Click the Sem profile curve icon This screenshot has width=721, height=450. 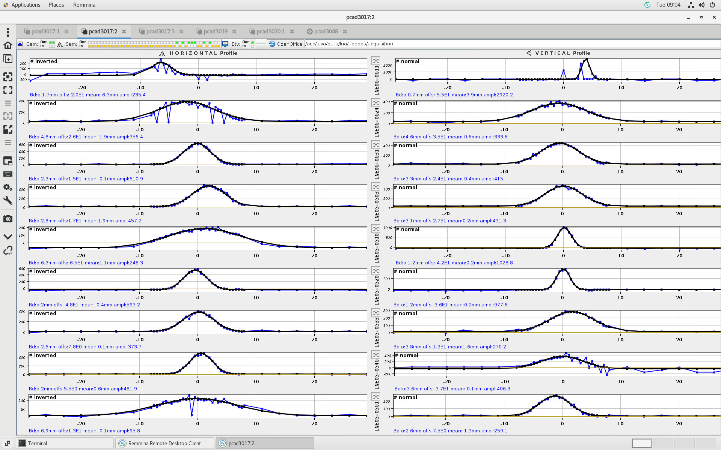(x=60, y=44)
